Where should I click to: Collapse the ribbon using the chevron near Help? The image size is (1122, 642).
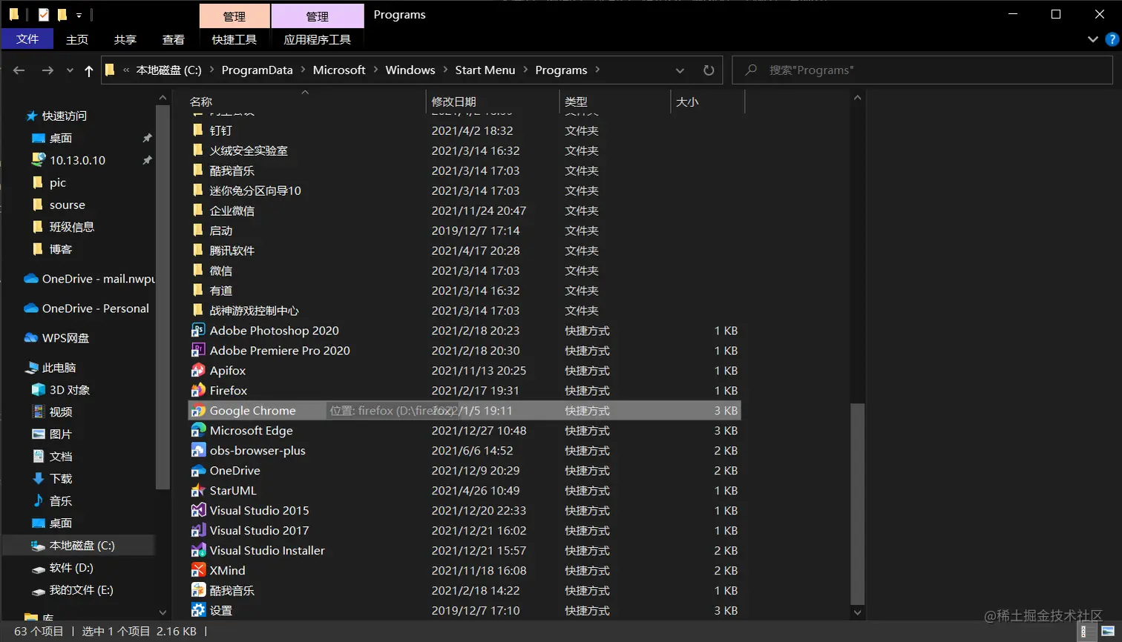click(1092, 40)
